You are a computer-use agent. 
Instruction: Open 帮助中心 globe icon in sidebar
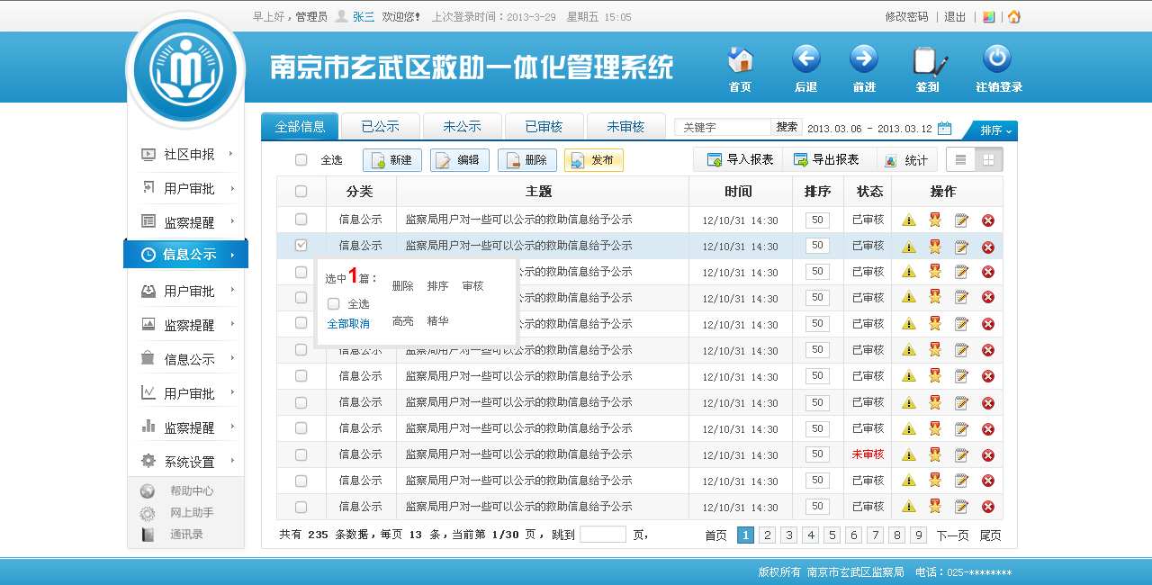pyautogui.click(x=148, y=491)
